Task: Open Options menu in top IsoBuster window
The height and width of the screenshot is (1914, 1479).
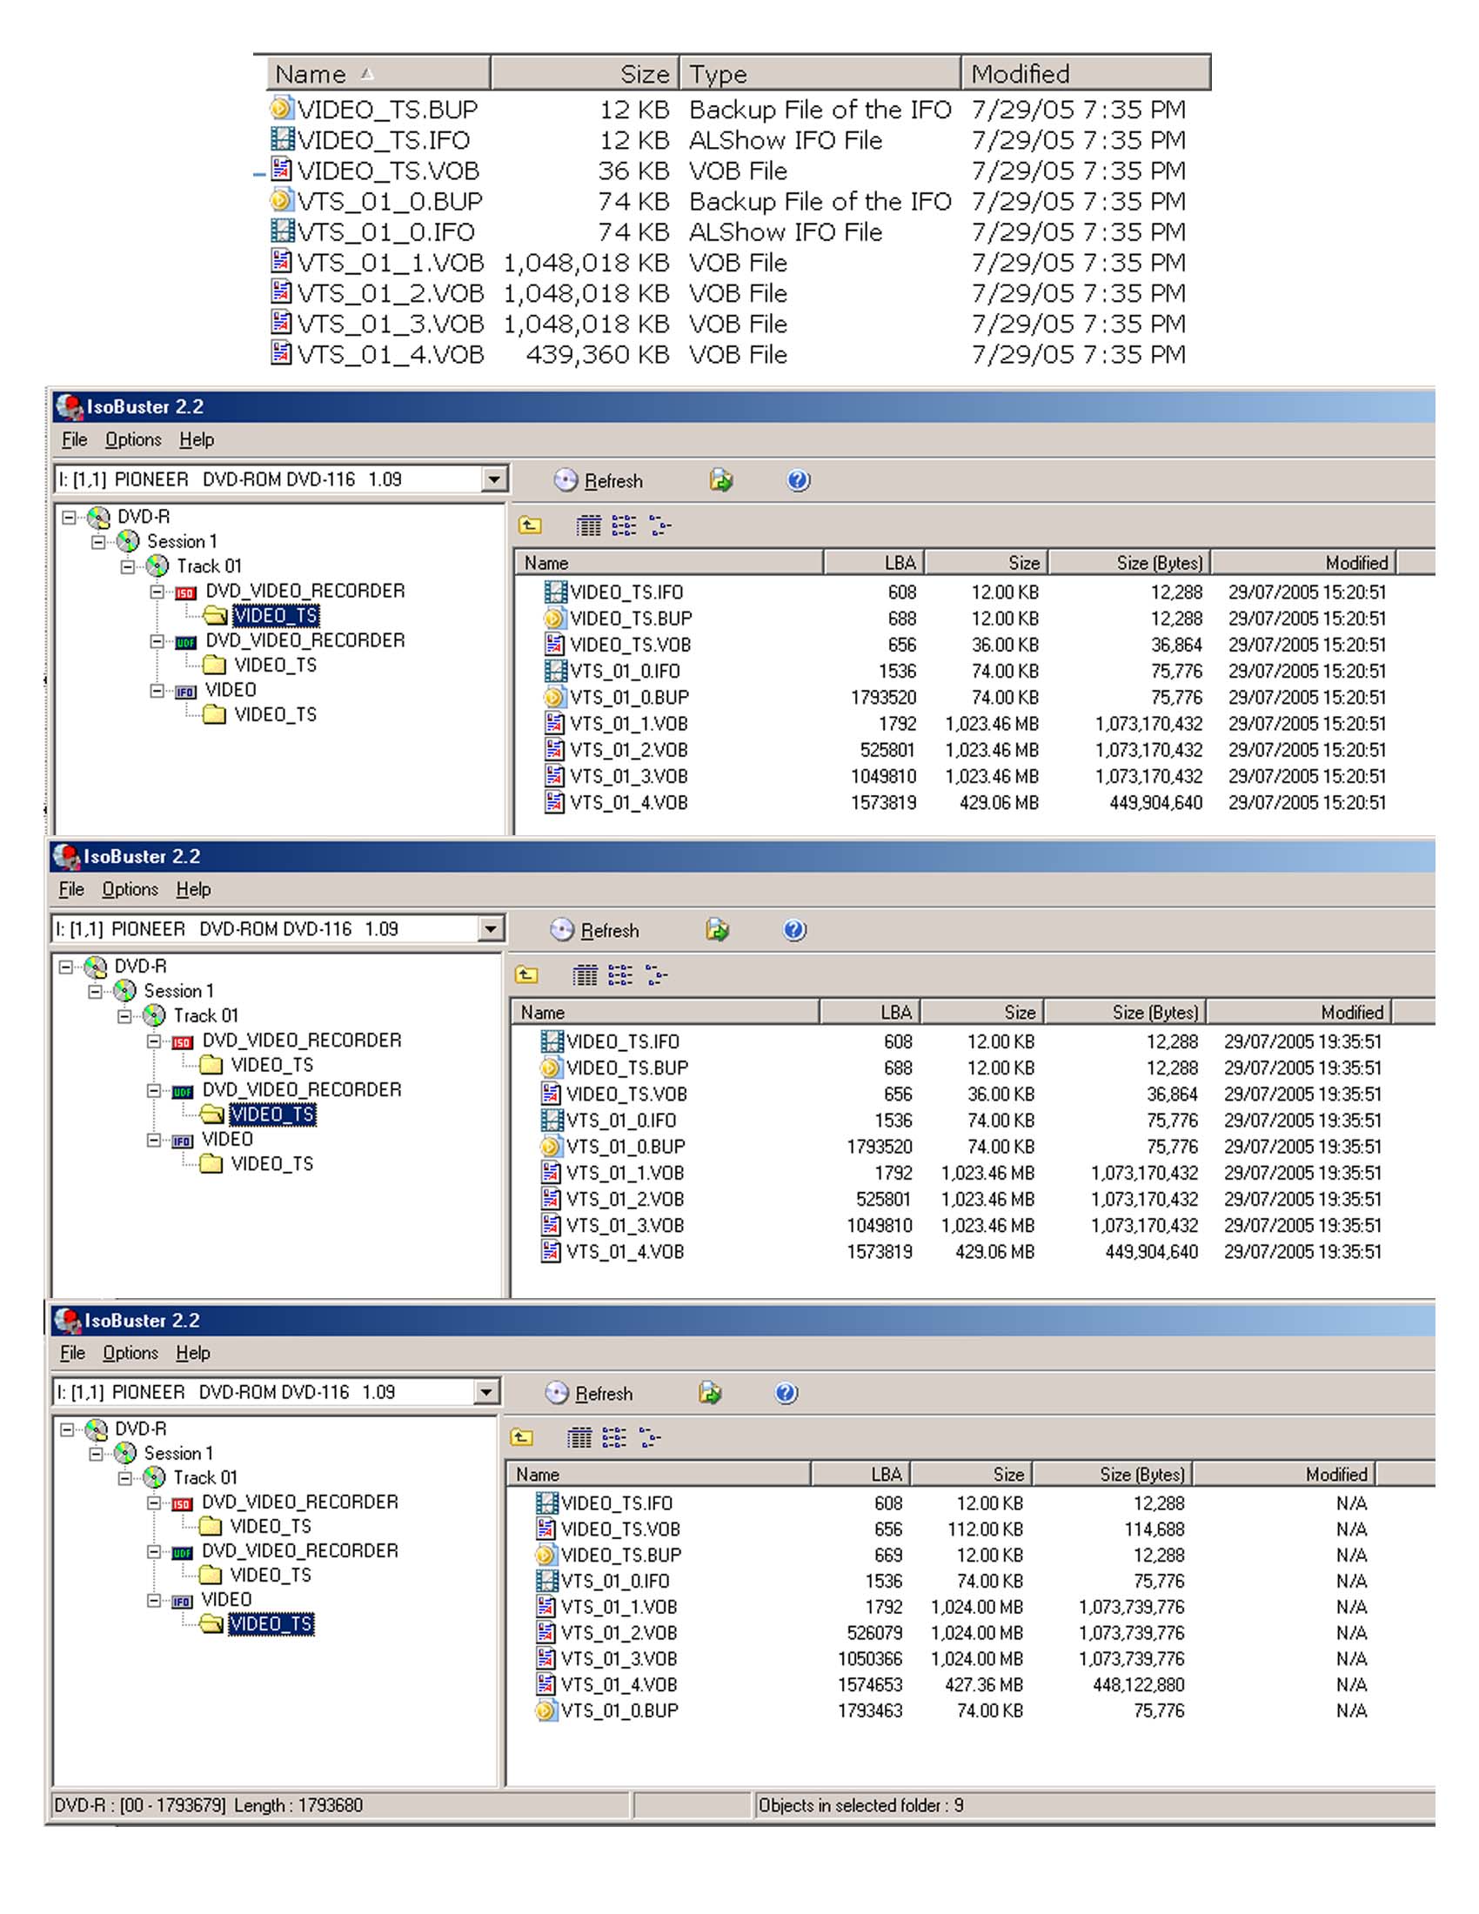Action: pos(133,439)
